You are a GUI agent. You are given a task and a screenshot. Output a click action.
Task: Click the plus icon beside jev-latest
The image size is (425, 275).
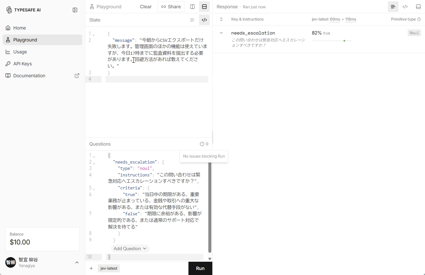(x=91, y=268)
